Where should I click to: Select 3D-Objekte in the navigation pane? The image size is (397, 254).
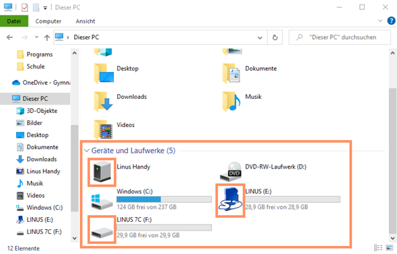tap(42, 111)
